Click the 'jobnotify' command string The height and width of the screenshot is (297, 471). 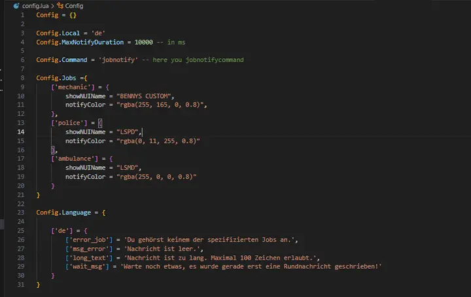tap(118, 60)
